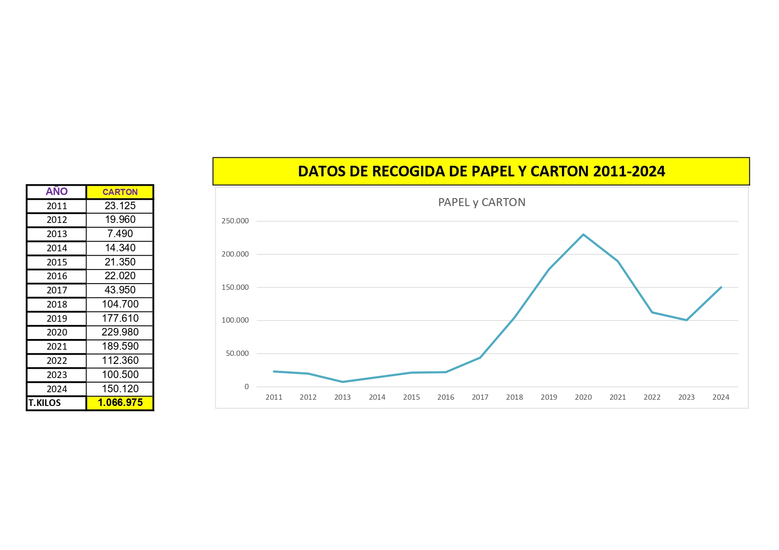Select table cell showing 150.120
The image size is (779, 550).
point(120,389)
